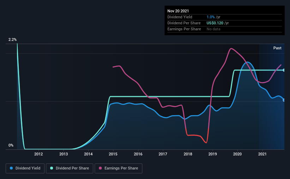Click the blue Dividend Yield legend dot
This screenshot has width=290, height=179.
[11, 168]
